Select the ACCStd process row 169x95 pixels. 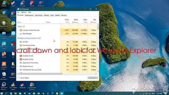(57, 42)
